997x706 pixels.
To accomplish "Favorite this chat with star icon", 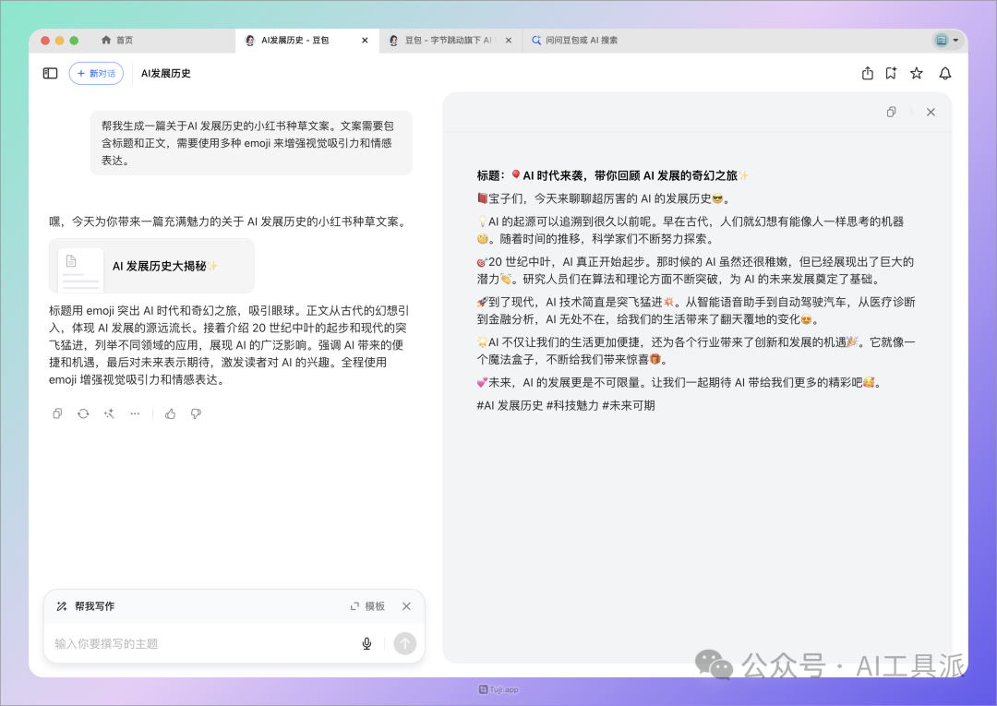I will coord(917,73).
